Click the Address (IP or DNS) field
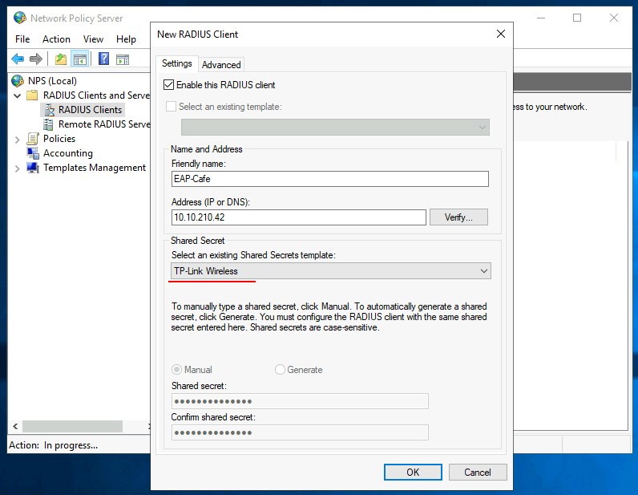Image resolution: width=638 pixels, height=495 pixels. pos(299,217)
